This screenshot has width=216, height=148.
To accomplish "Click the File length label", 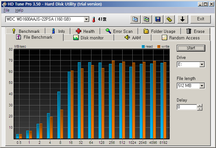I will pos(186,79).
